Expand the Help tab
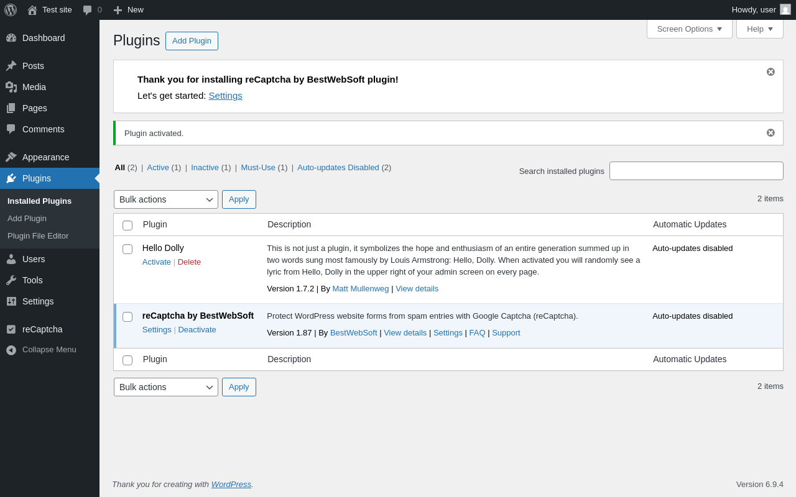Viewport: 796px width, 497px height. (x=759, y=29)
